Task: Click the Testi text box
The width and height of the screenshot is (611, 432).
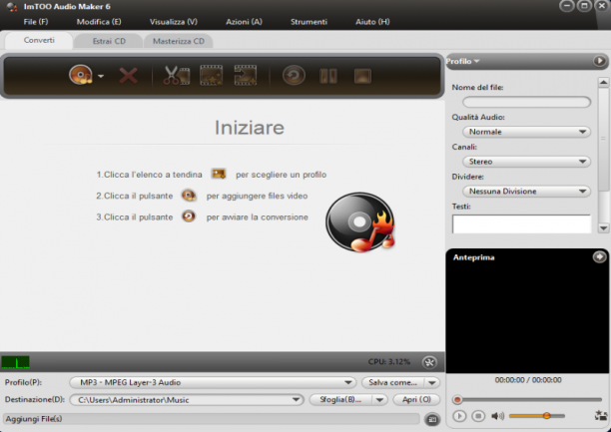Action: click(x=521, y=224)
